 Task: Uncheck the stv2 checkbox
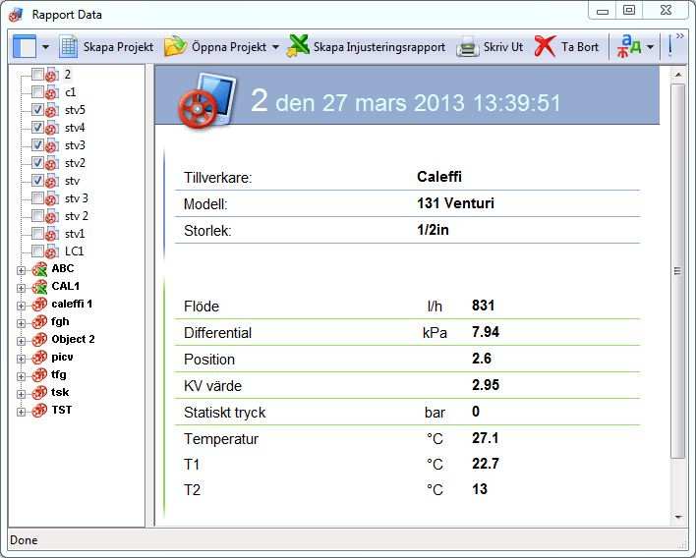[37, 163]
